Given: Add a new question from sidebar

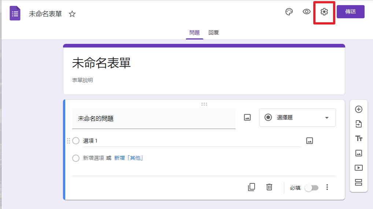Looking at the screenshot, I should (x=358, y=109).
